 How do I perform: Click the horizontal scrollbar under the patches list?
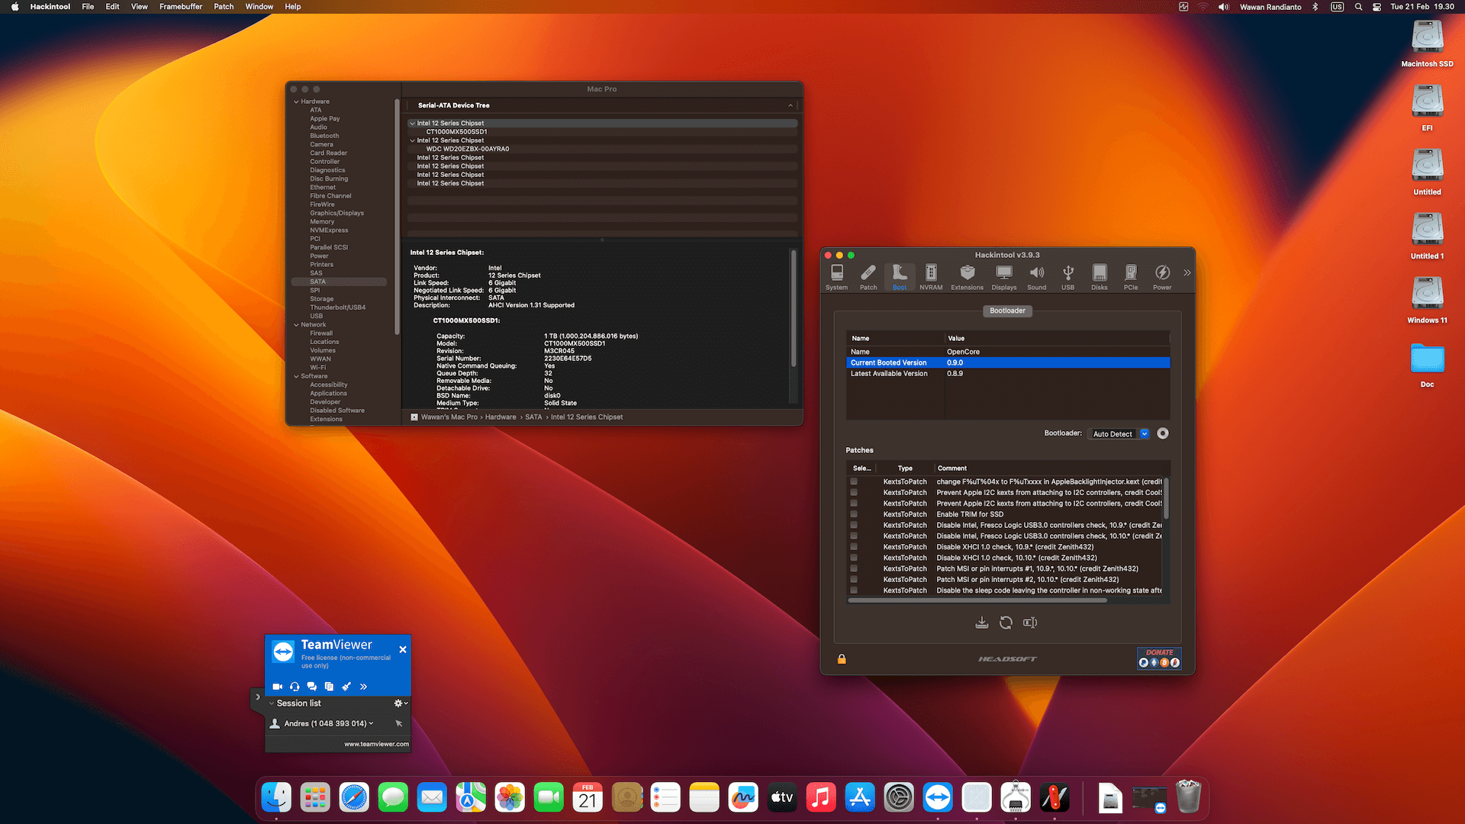pos(977,600)
